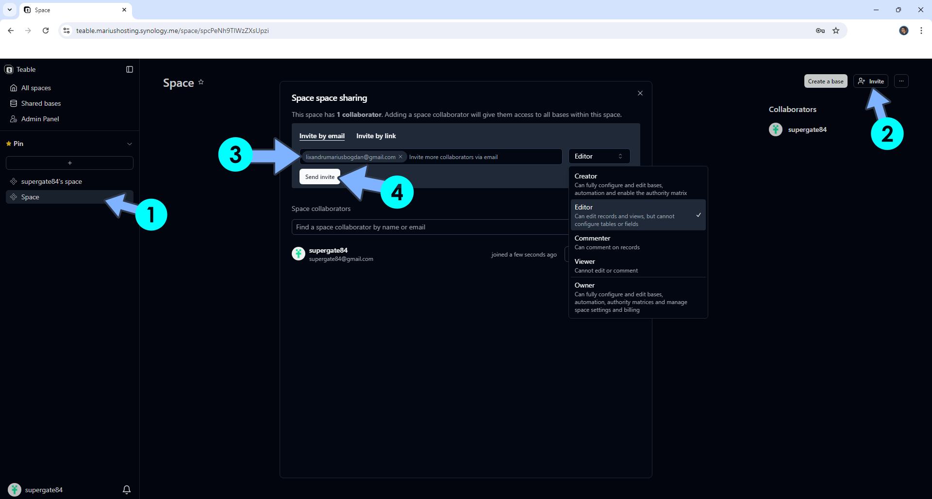Click the Teable logo icon

[x=9, y=69]
